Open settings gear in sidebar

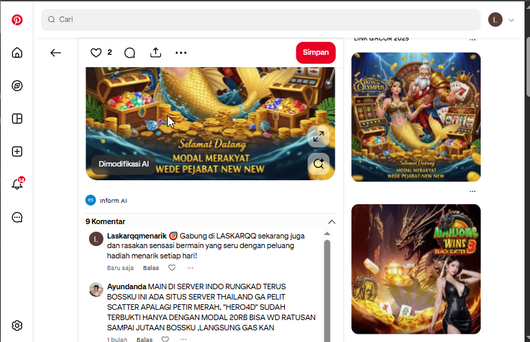[x=17, y=326]
